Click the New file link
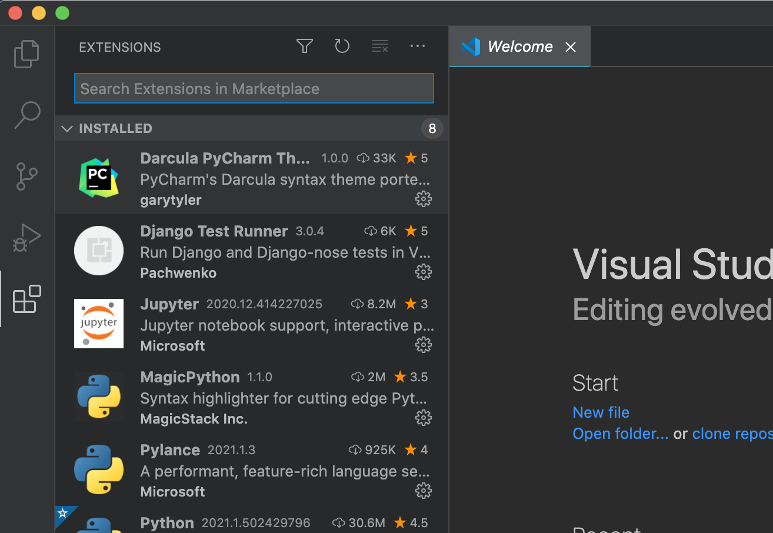This screenshot has width=773, height=533. pos(601,412)
